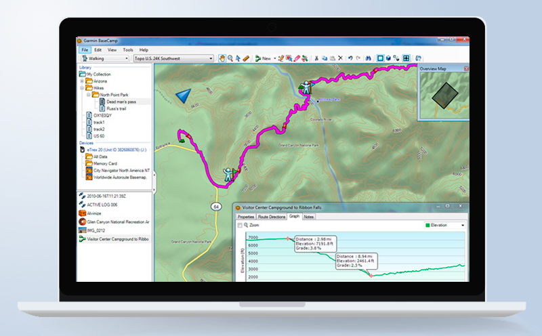
Task: Open the Tools menu
Action: tap(128, 49)
